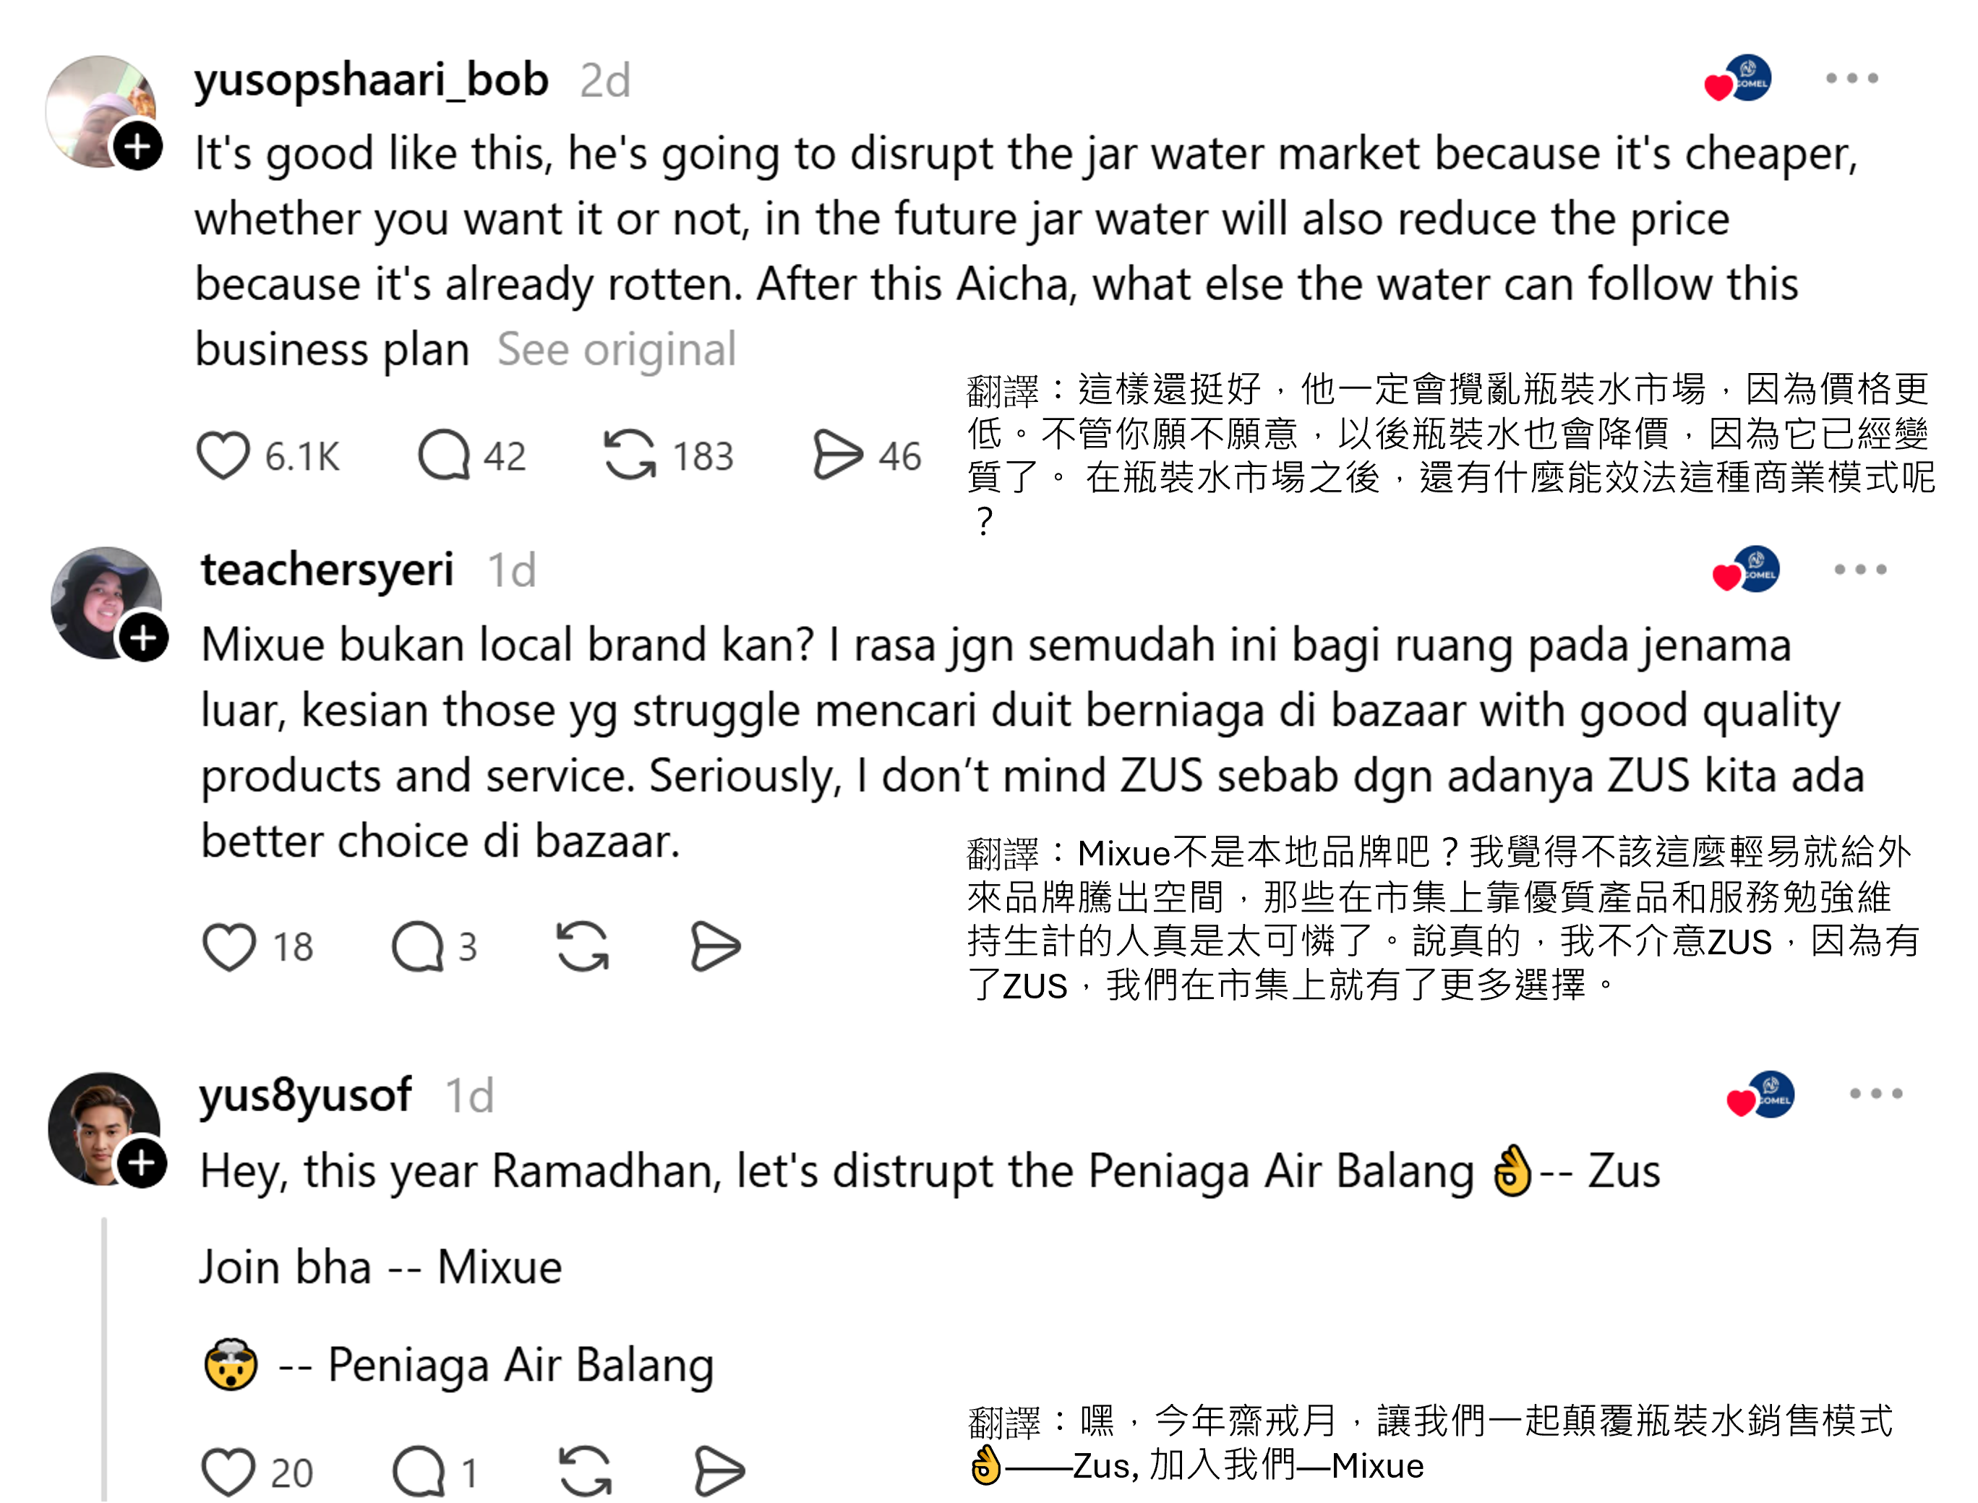Repost yus8yusof's comment
1978x1503 pixels.
[585, 1472]
